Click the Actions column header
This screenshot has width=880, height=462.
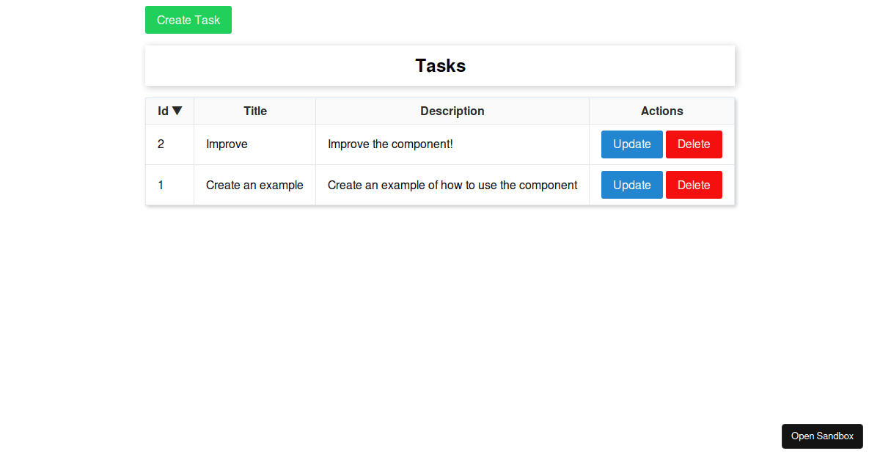661,111
